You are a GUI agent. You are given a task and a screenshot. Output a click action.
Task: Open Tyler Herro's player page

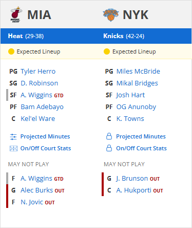coord(38,72)
